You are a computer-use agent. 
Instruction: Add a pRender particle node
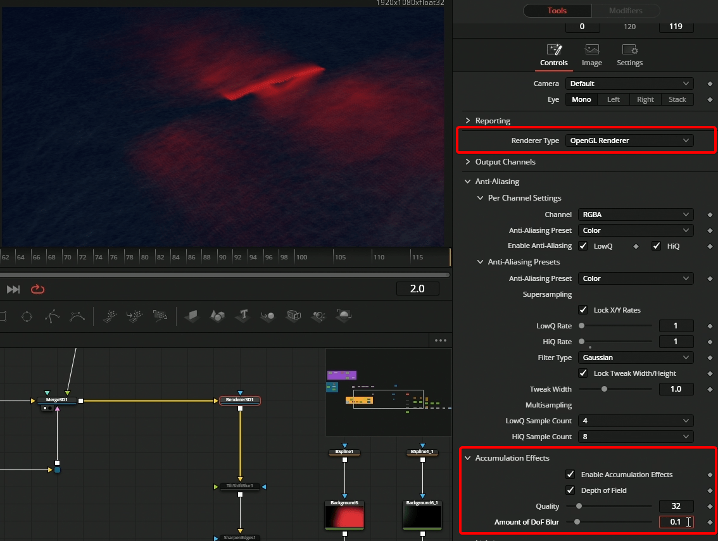160,316
